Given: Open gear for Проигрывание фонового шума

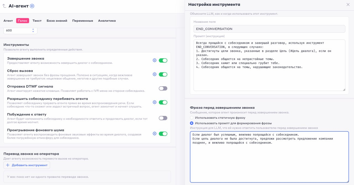Looking at the screenshot, I should [155, 133].
